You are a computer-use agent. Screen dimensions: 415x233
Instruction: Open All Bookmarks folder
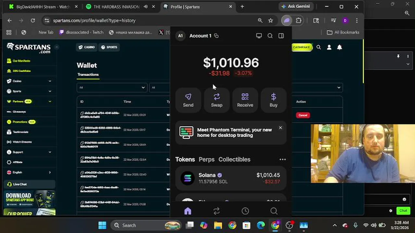point(343,32)
